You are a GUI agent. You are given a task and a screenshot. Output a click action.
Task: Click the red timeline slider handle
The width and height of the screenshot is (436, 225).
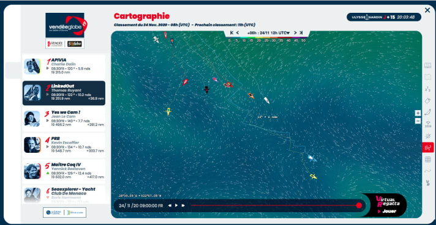pyautogui.click(x=359, y=205)
